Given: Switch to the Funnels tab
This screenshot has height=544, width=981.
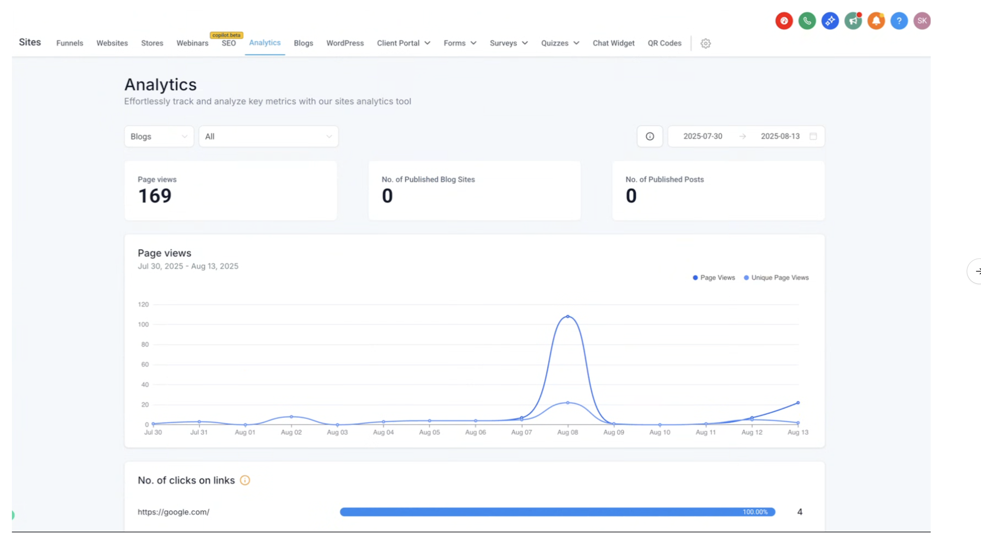Looking at the screenshot, I should (x=70, y=43).
